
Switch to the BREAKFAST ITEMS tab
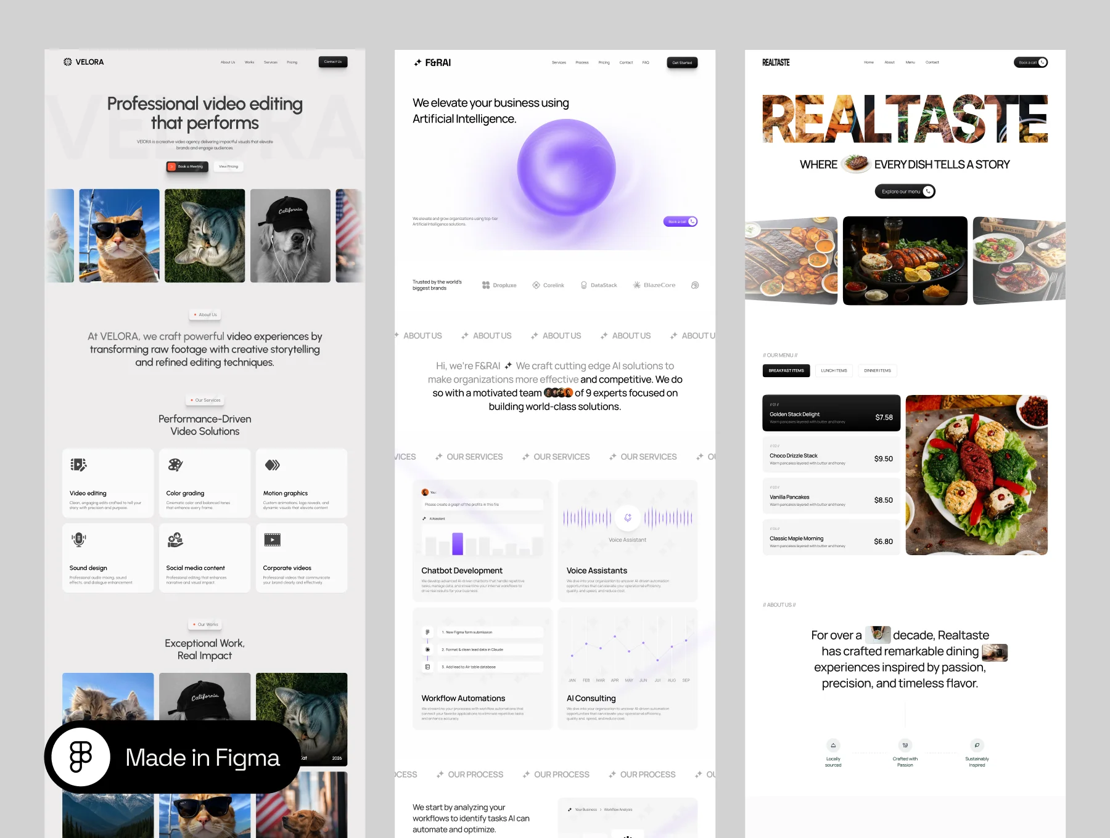coord(786,370)
